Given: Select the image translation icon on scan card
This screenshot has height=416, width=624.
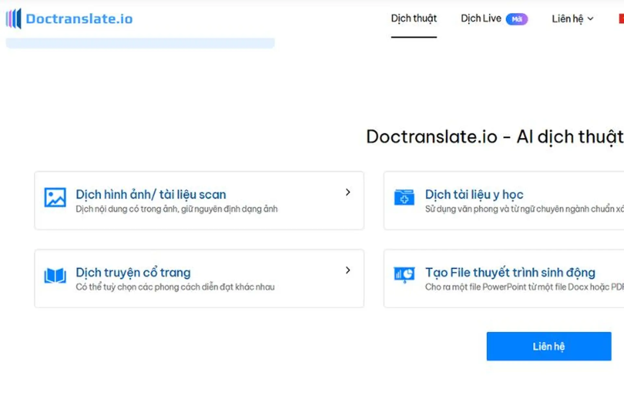Looking at the screenshot, I should 55,197.
